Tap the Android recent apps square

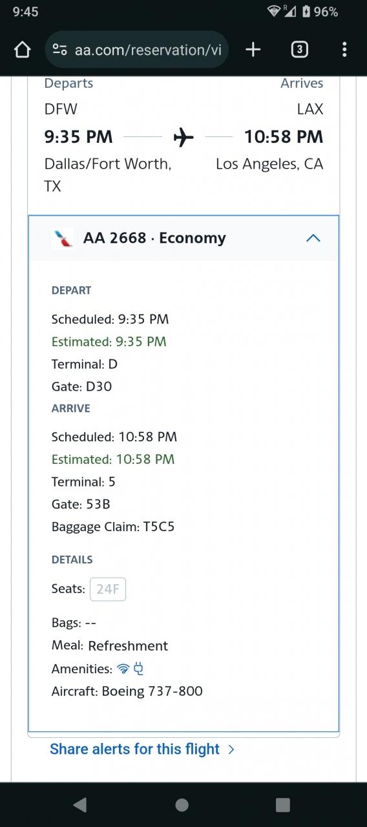click(283, 804)
